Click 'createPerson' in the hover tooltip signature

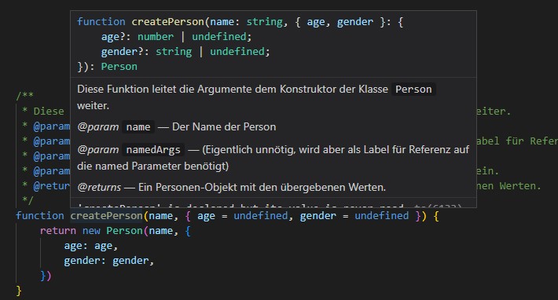tap(168, 22)
